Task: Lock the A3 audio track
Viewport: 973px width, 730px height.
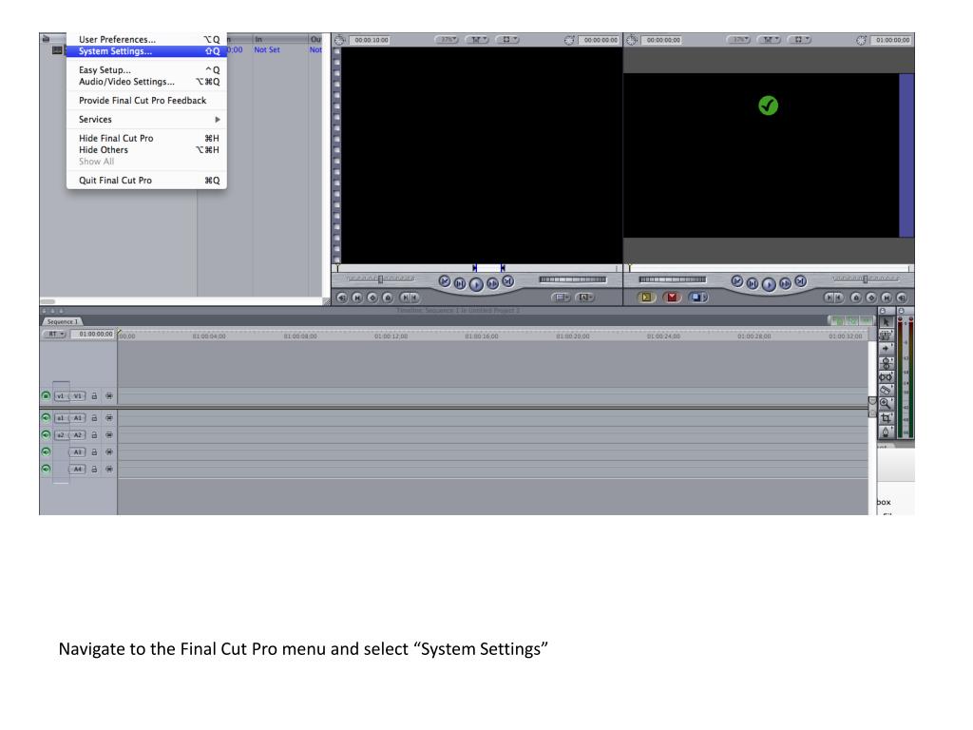Action: [94, 452]
